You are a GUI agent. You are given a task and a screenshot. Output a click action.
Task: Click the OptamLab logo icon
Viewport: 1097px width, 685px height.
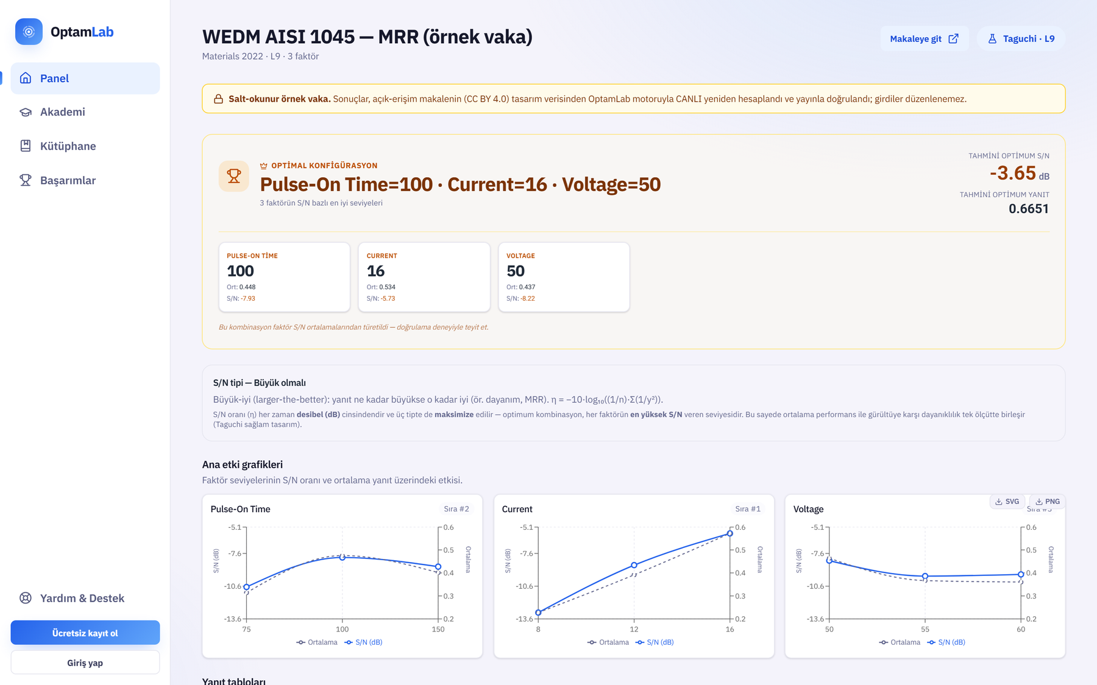click(29, 32)
